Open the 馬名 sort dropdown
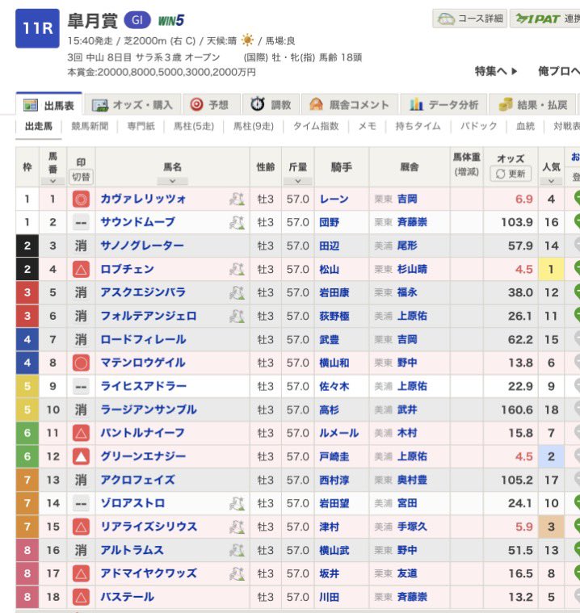Screen dimensions: 580x613 point(173,181)
